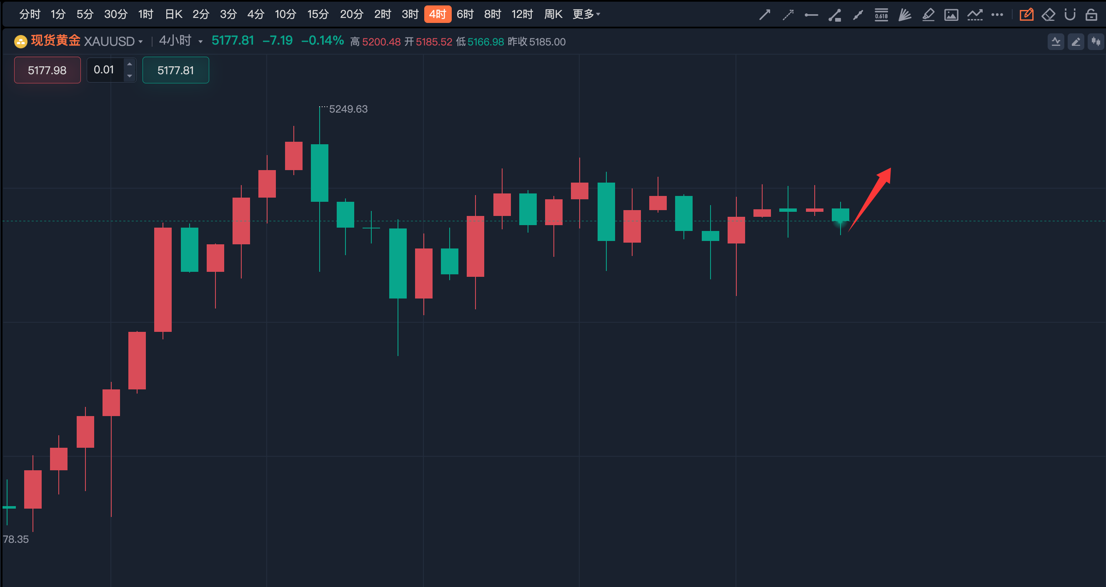Click the image insert icon
Screen dimensions: 1106x587
(951, 15)
